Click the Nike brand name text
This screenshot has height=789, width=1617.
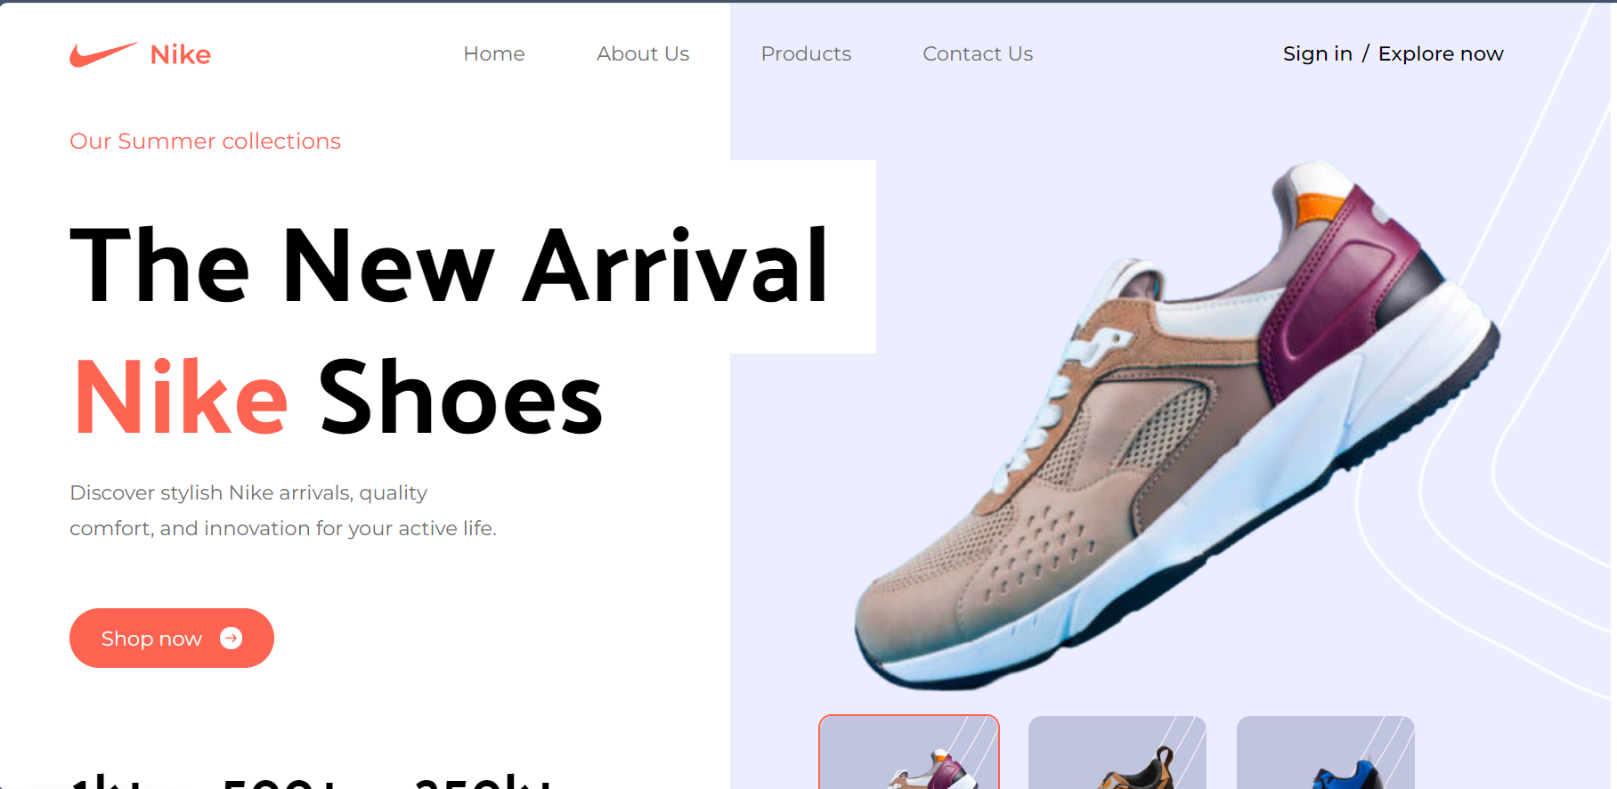[181, 54]
